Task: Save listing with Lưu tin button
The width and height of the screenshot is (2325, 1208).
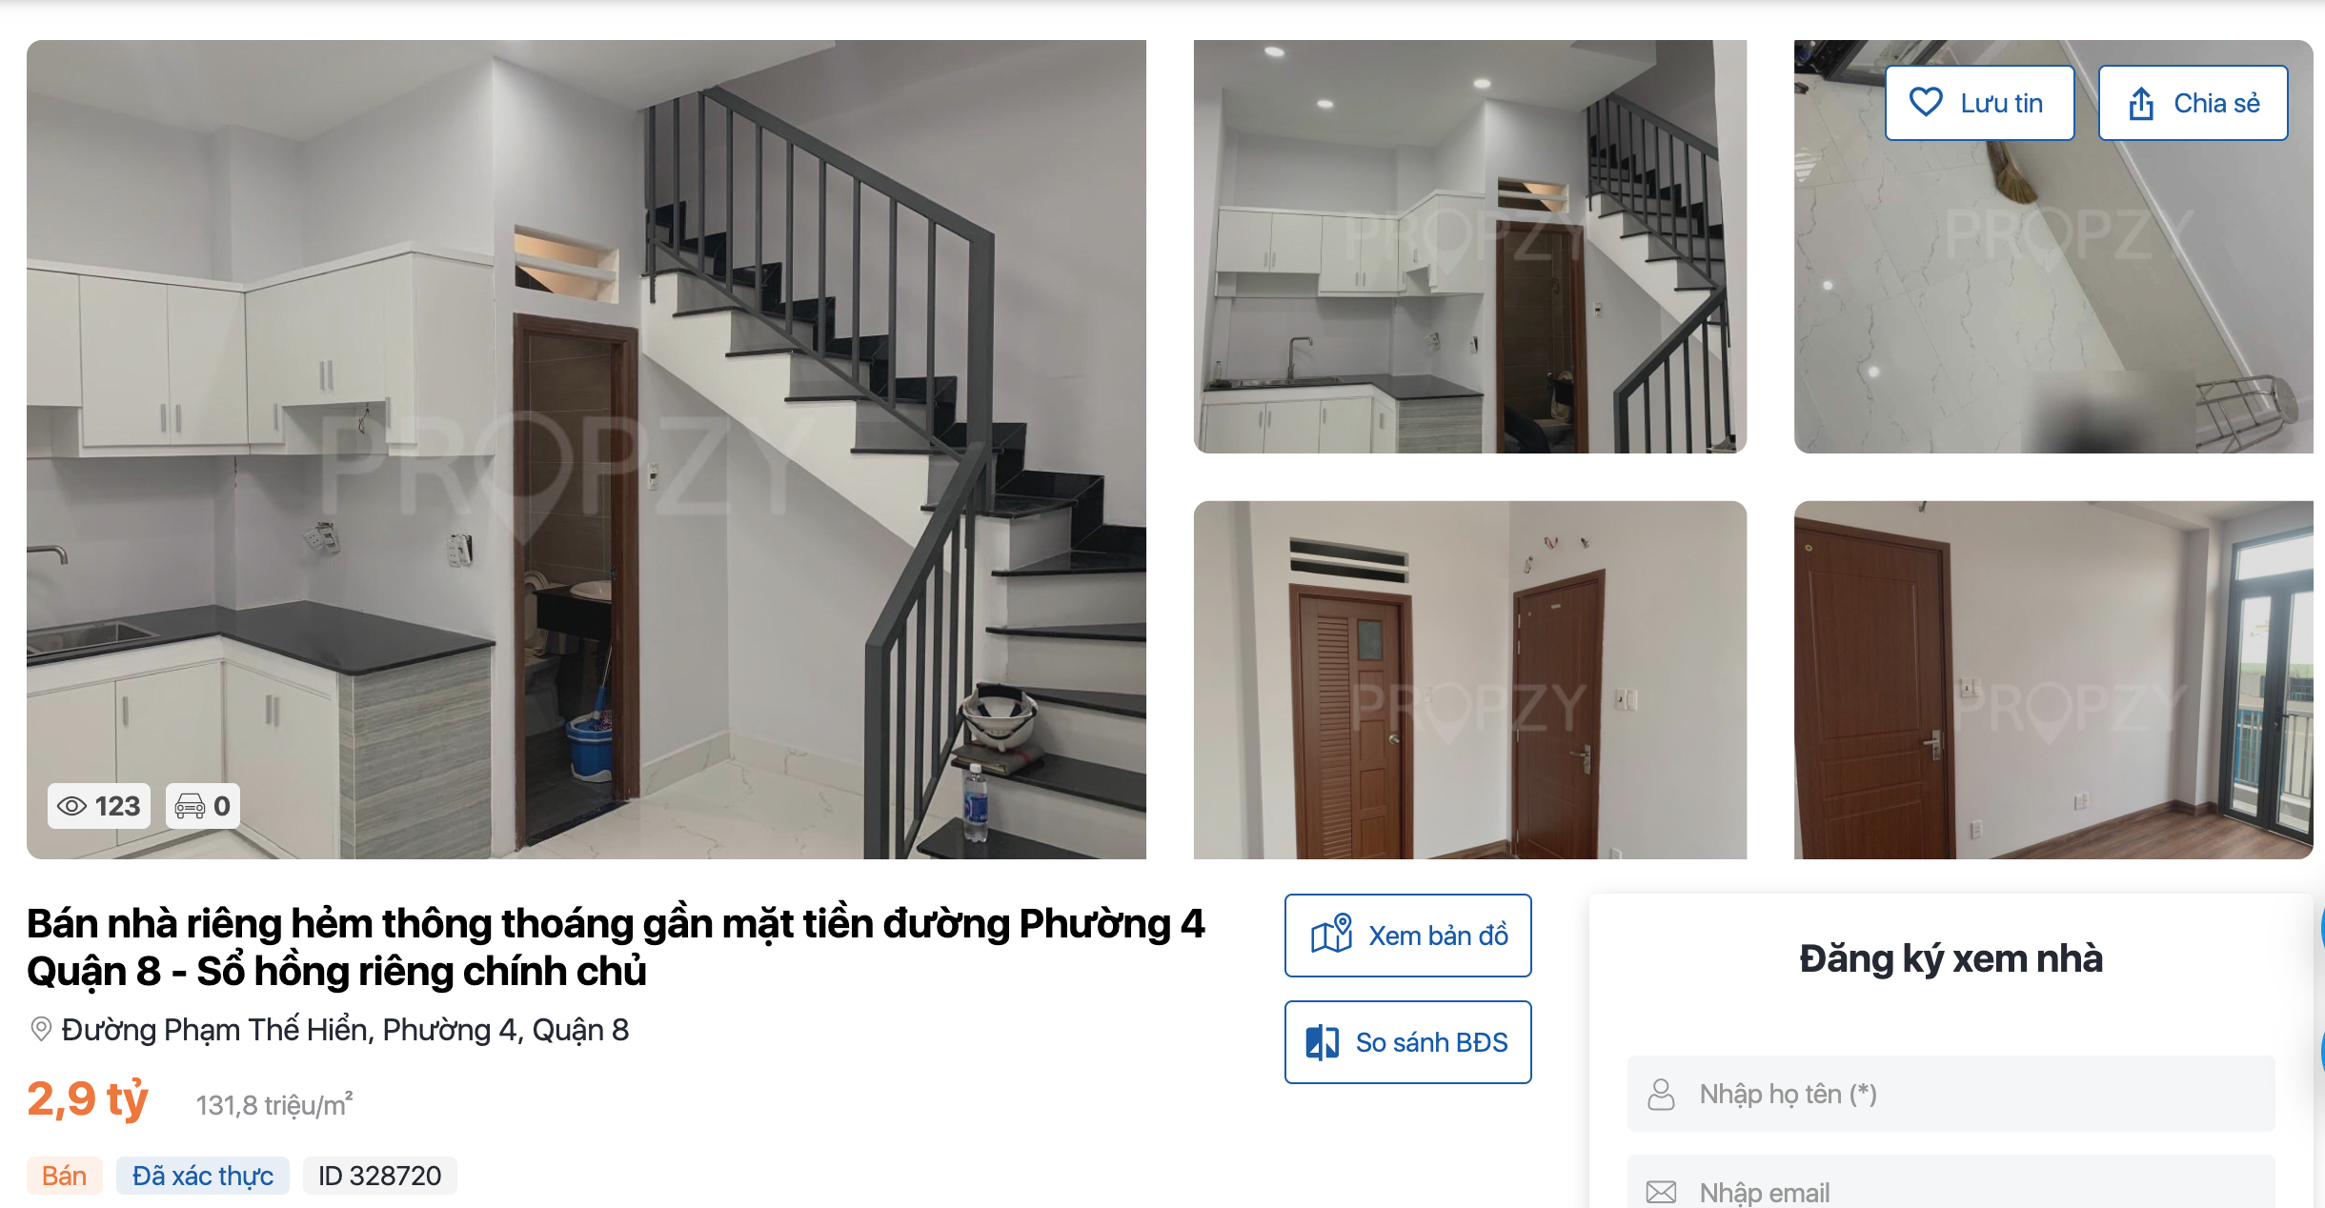Action: pos(1979,103)
